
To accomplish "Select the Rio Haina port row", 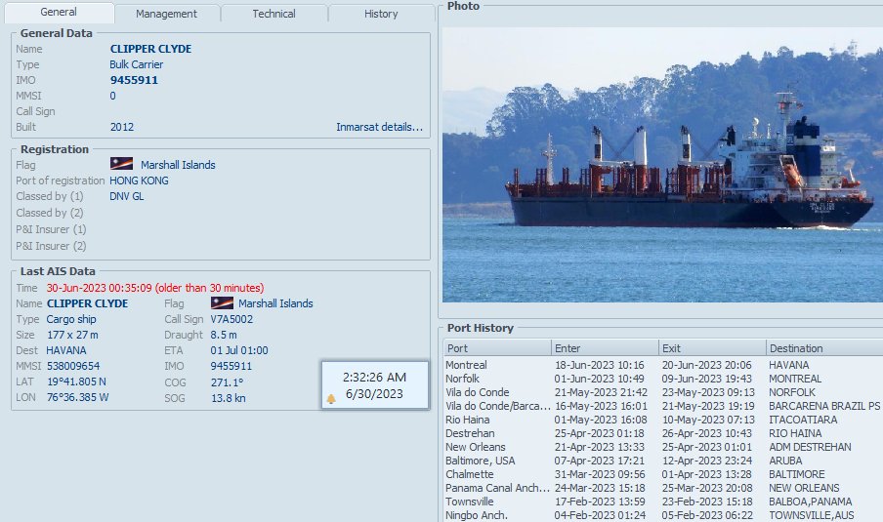I will pos(663,420).
